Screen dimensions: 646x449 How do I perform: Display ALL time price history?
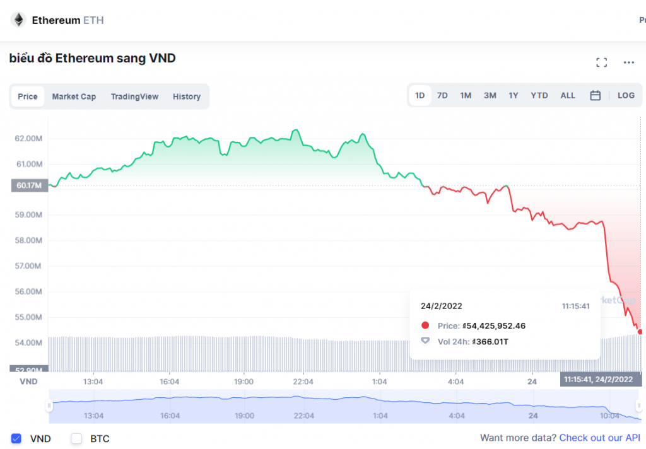click(x=568, y=96)
